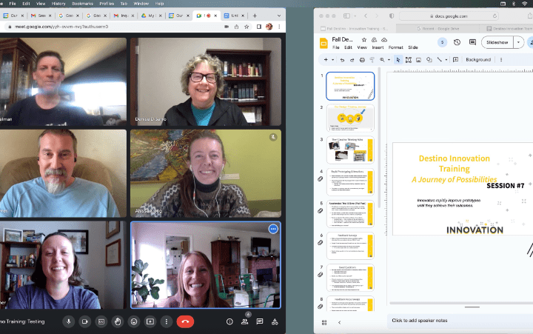This screenshot has width=533, height=334.
Task: Open the Slides File menu
Action: point(336,47)
